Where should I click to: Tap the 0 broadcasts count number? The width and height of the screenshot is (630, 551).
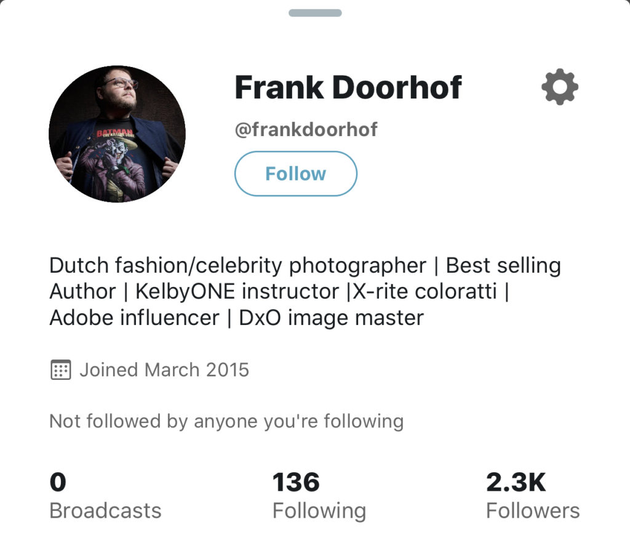(x=58, y=482)
